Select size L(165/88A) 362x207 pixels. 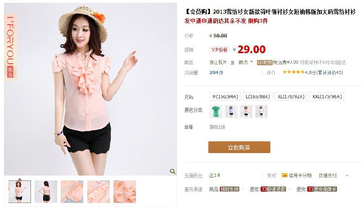tap(258, 96)
